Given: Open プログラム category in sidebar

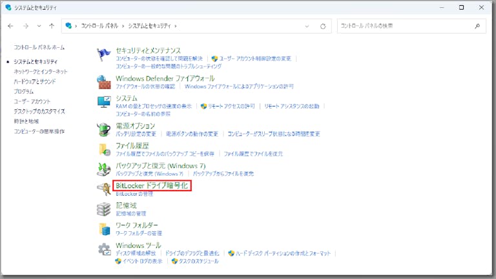Looking at the screenshot, I should [x=23, y=92].
